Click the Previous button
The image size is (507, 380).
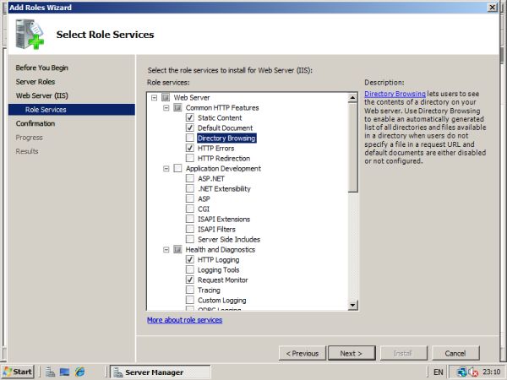[303, 353]
